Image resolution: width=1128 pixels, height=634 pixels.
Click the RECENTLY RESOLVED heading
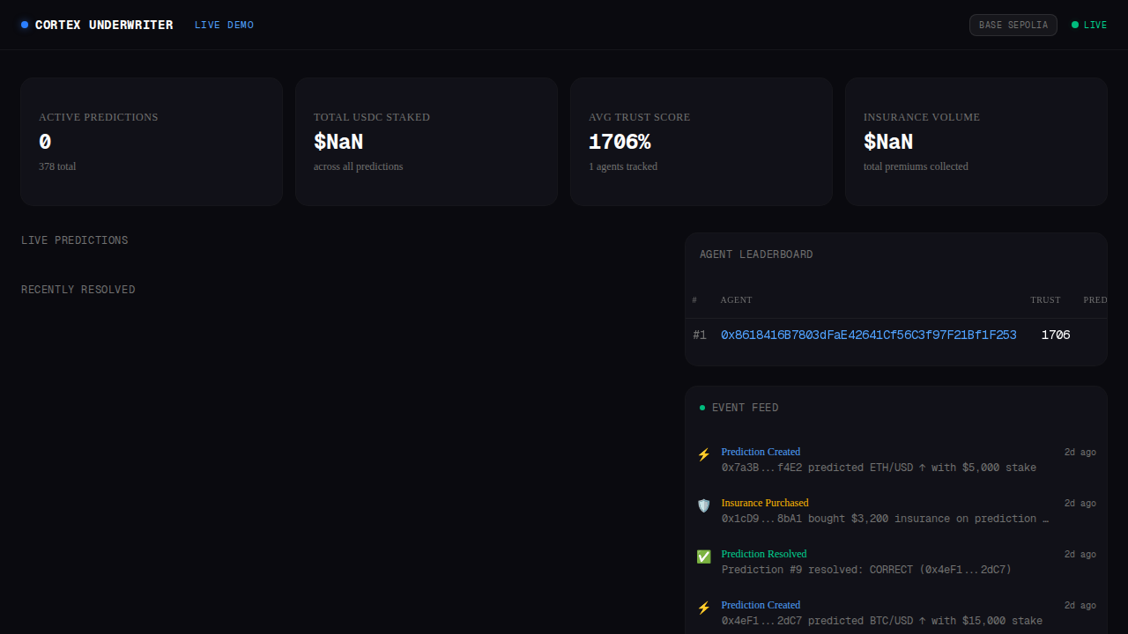pyautogui.click(x=78, y=290)
